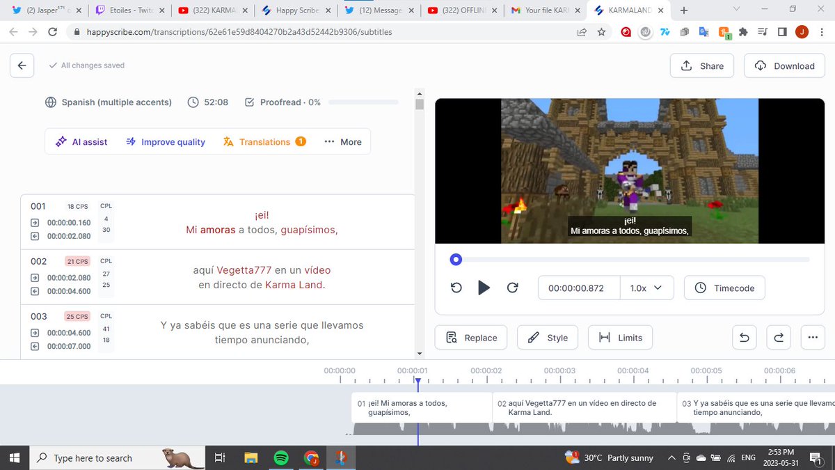Set end time icon for subtitle 003
Image resolution: width=835 pixels, height=470 pixels.
[x=35, y=346]
